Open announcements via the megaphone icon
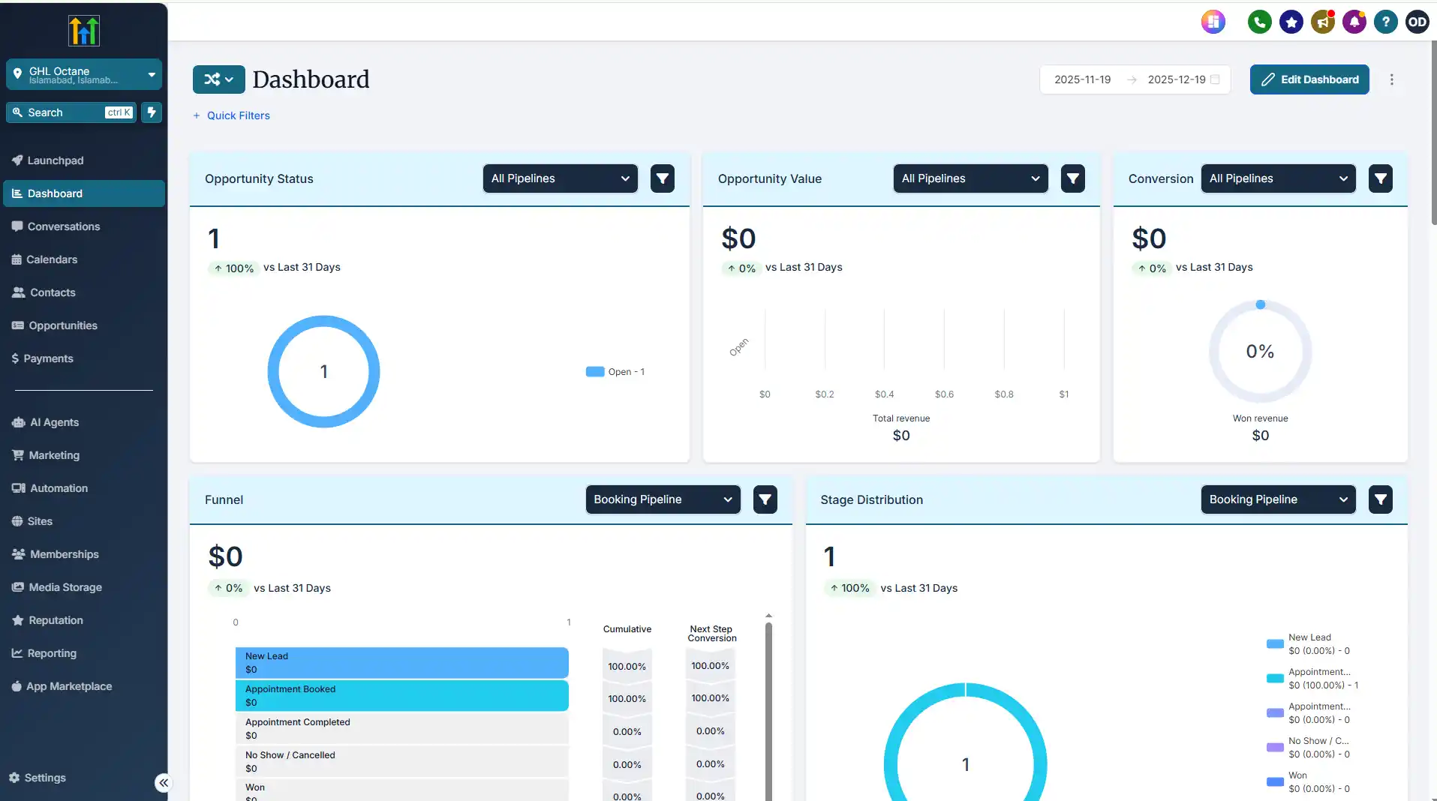 point(1323,22)
